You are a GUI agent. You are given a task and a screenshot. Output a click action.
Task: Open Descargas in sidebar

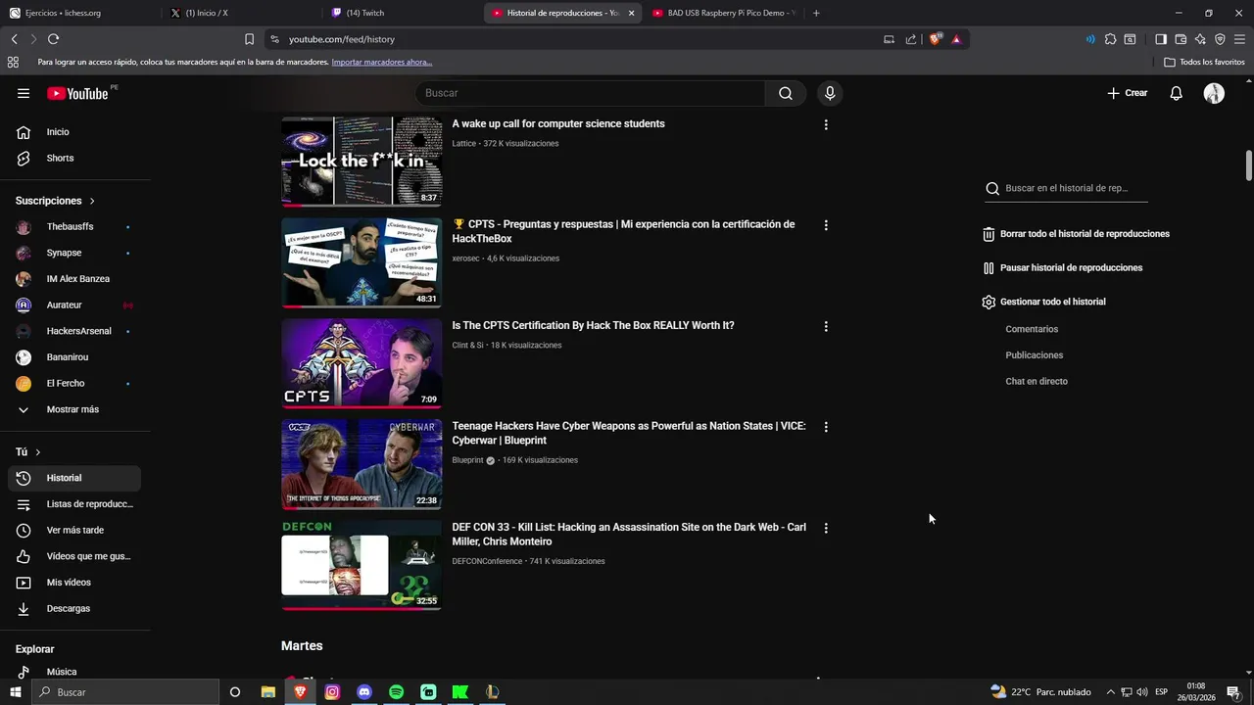click(74, 609)
